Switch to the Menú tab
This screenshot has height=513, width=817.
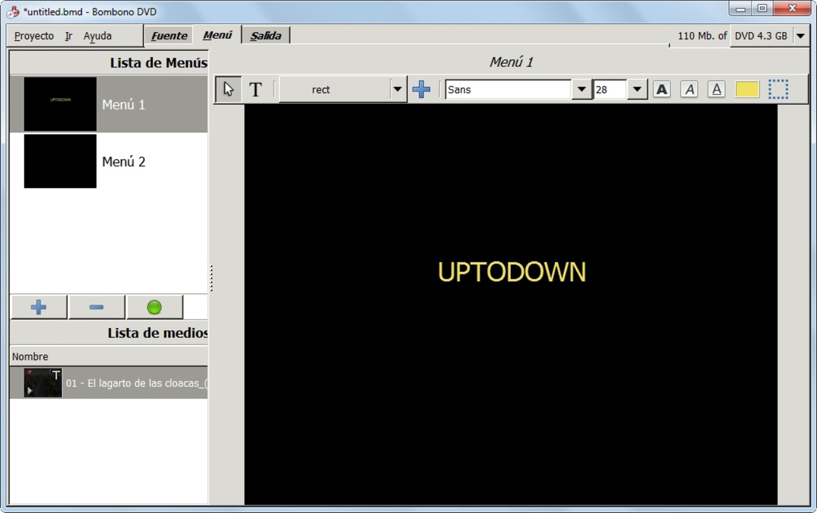point(217,35)
